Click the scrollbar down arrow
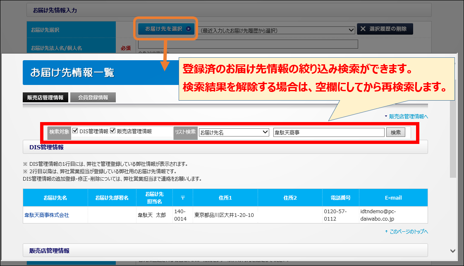This screenshot has height=266, width=464. tap(453, 251)
